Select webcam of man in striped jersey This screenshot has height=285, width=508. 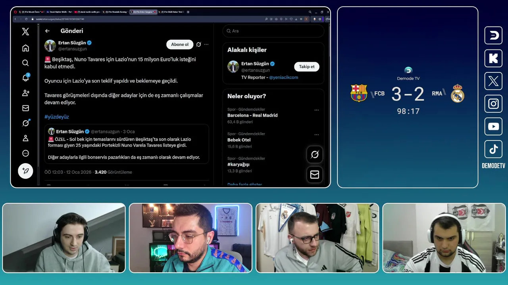point(444,238)
